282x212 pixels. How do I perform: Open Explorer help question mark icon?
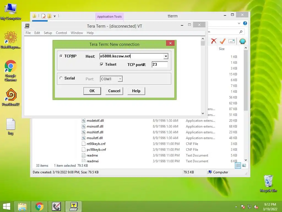pos(245,23)
